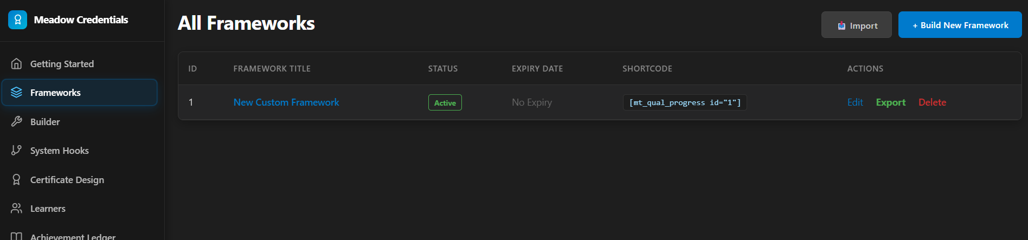Viewport: 1028px width, 240px height.
Task: Select the mt_qual_progress shortcode field
Action: 685,102
